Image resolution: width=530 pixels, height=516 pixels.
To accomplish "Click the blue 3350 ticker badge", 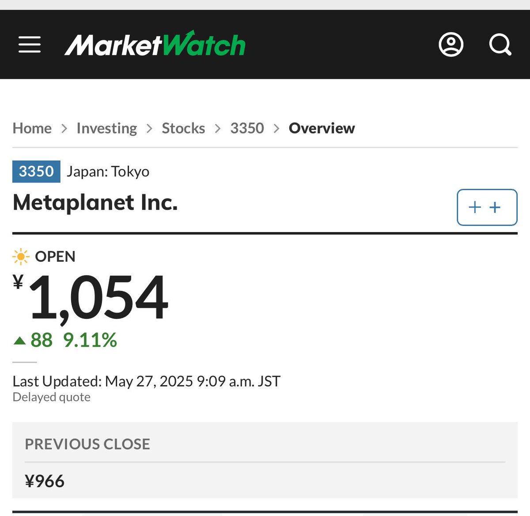I will point(36,172).
